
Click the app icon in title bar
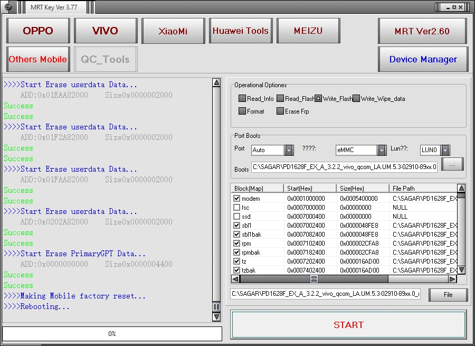click(9, 7)
